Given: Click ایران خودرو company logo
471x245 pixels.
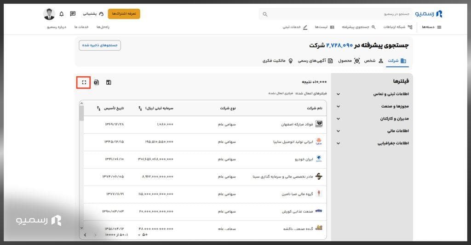Looking at the screenshot, I should point(319,159).
